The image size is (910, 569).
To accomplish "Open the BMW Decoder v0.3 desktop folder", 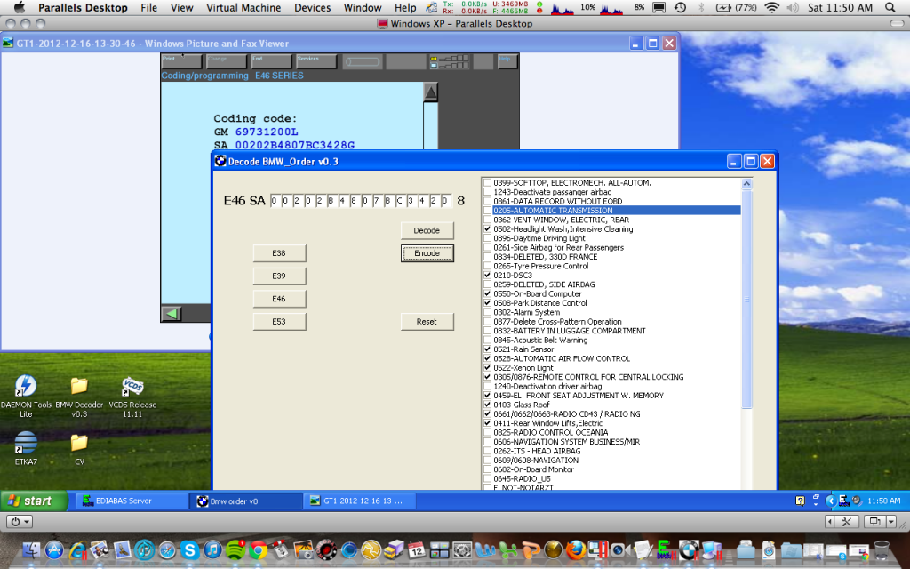I will (79, 396).
